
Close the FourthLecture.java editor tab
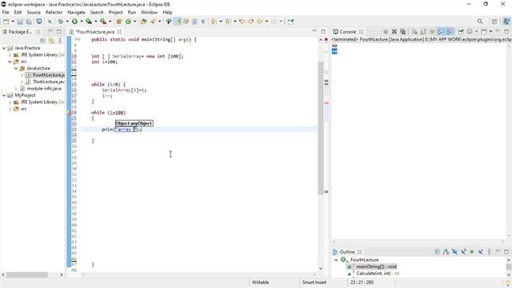(x=119, y=32)
